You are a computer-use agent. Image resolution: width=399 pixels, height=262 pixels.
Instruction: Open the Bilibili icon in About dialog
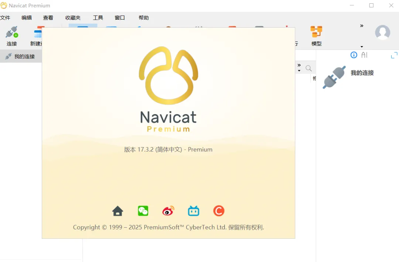(x=193, y=211)
